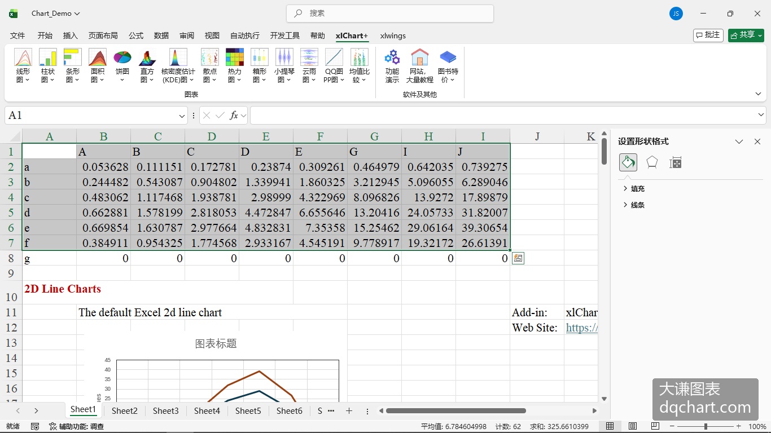Select the Fill & Line pane icon
771x433 pixels.
pyautogui.click(x=628, y=162)
